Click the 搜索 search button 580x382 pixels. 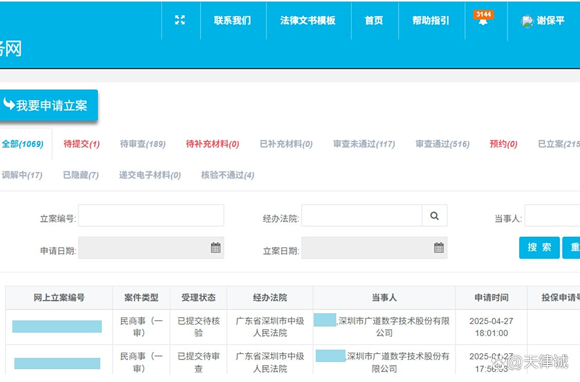click(x=539, y=247)
